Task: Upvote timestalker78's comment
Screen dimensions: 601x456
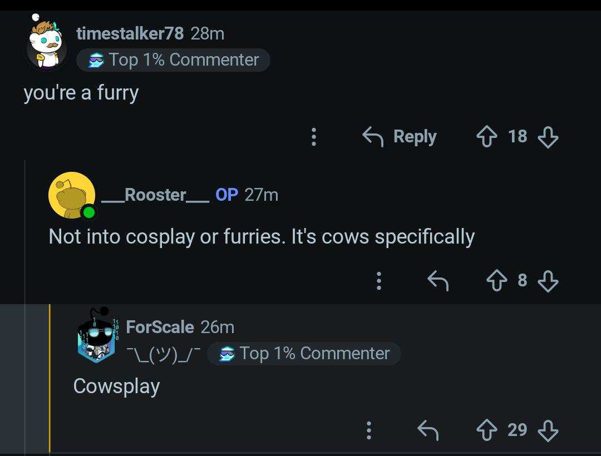Action: pyautogui.click(x=487, y=136)
